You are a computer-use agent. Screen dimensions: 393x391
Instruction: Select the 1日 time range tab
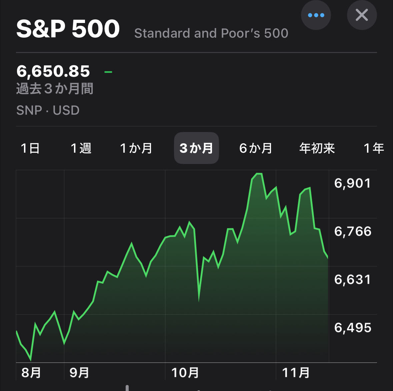click(30, 148)
